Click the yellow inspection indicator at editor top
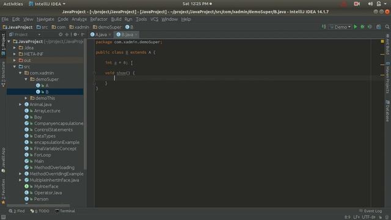This screenshot has height=220, width=391. point(382,42)
